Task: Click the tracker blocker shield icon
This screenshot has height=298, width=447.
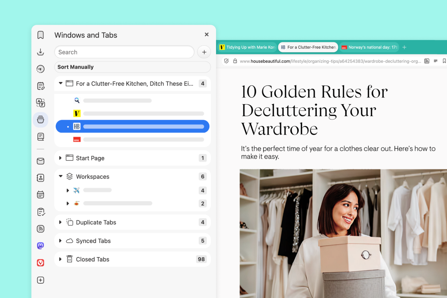Action: coord(226,61)
